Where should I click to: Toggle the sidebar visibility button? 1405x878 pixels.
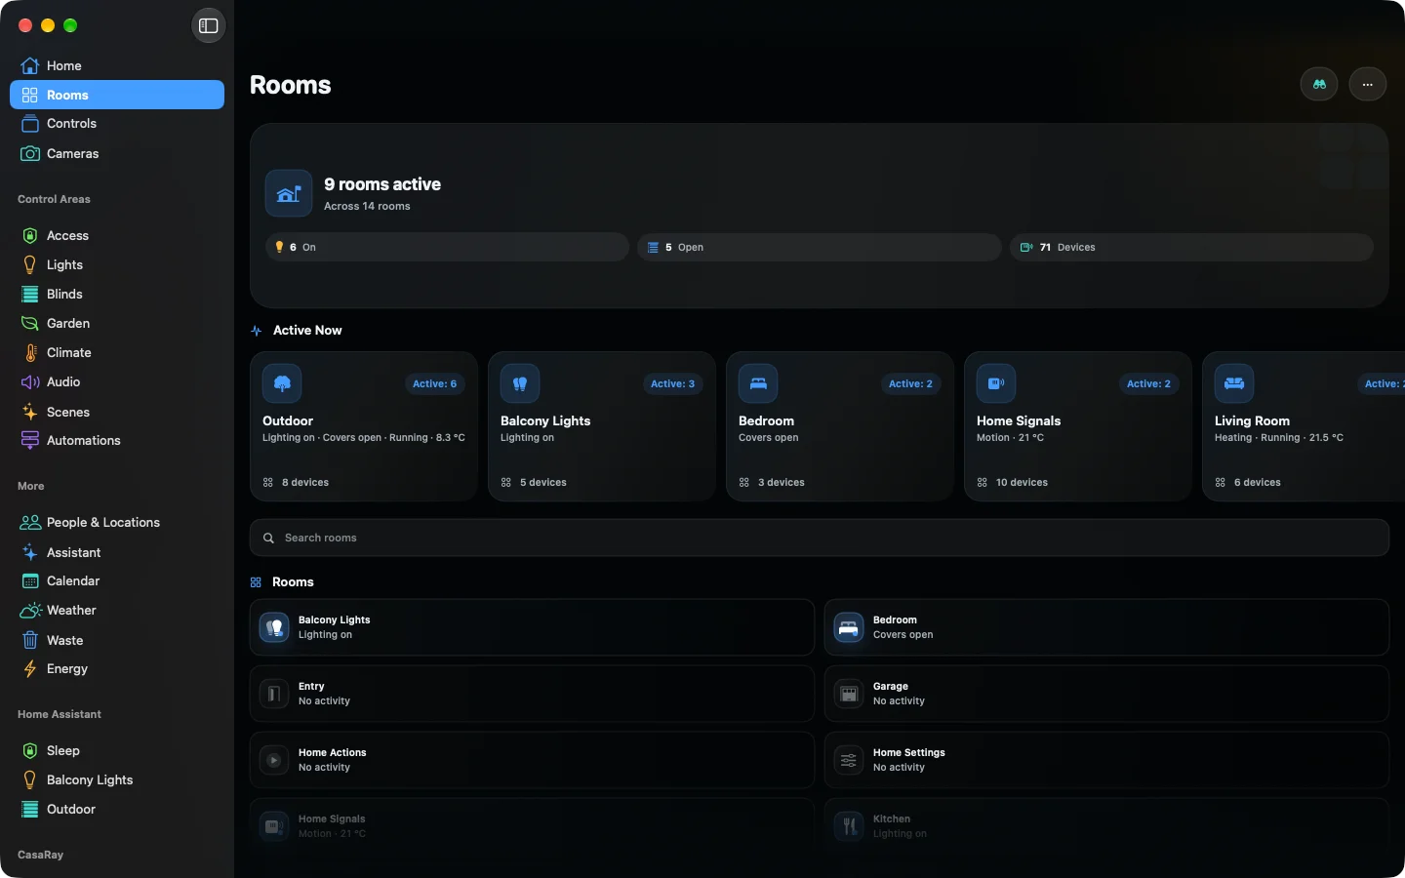click(x=209, y=25)
